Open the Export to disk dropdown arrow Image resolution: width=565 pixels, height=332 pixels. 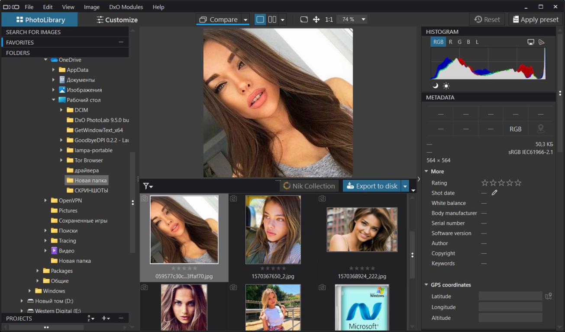tap(405, 186)
